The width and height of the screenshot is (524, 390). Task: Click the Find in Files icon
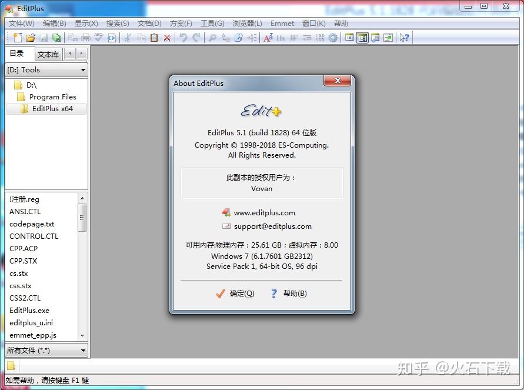click(239, 38)
